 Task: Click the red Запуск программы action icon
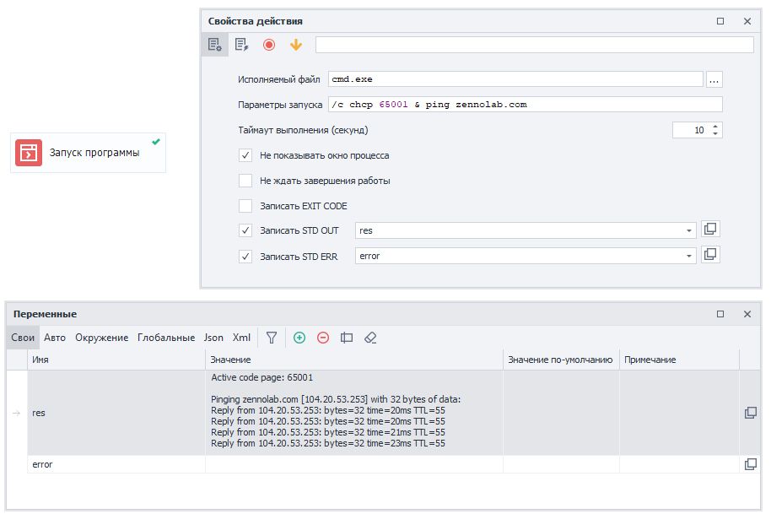[x=29, y=153]
